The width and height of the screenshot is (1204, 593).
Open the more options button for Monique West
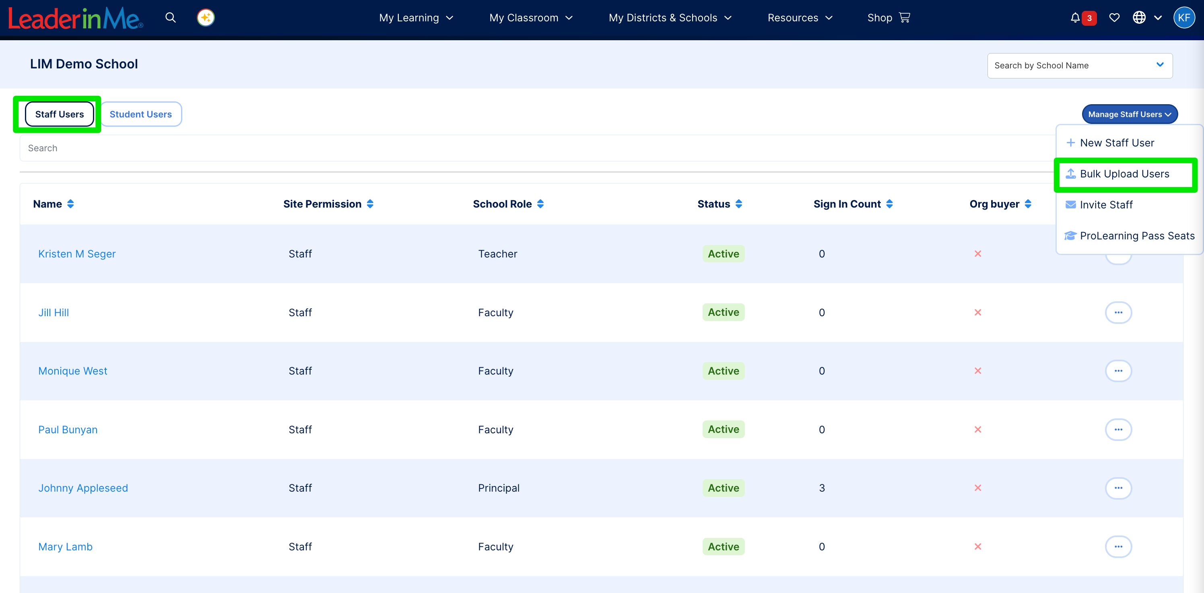pyautogui.click(x=1118, y=371)
